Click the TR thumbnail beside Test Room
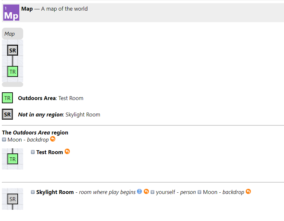The width and height of the screenshot is (284, 221). (x=13, y=159)
